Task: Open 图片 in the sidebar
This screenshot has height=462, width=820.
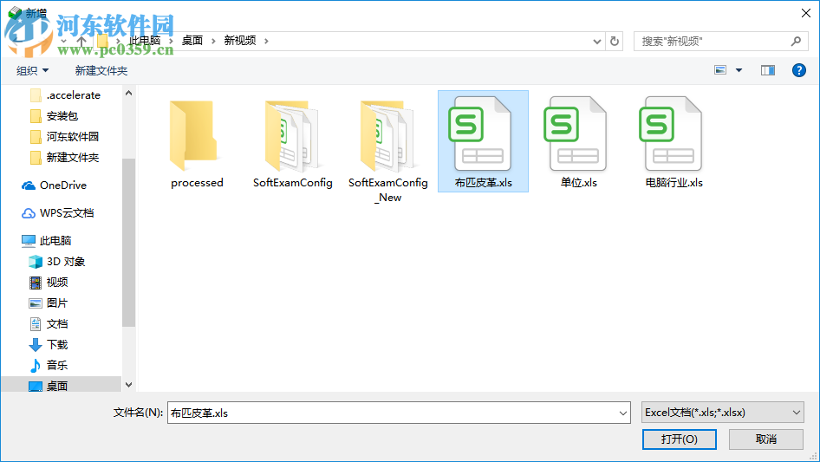Action: click(49, 303)
